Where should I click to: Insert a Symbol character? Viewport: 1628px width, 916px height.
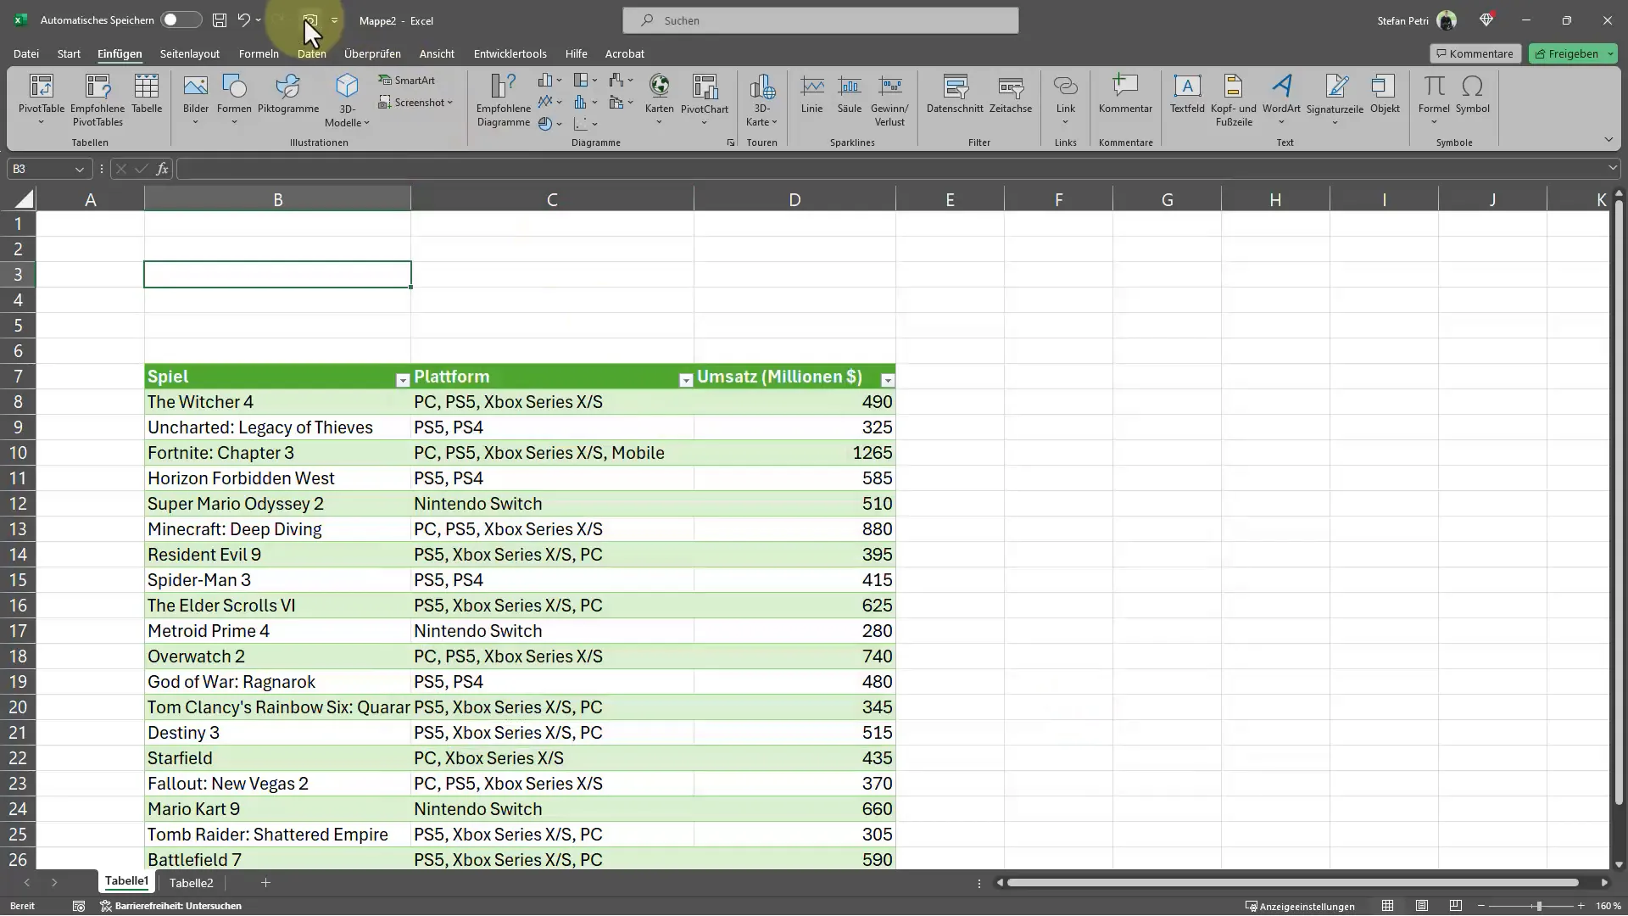pyautogui.click(x=1473, y=93)
